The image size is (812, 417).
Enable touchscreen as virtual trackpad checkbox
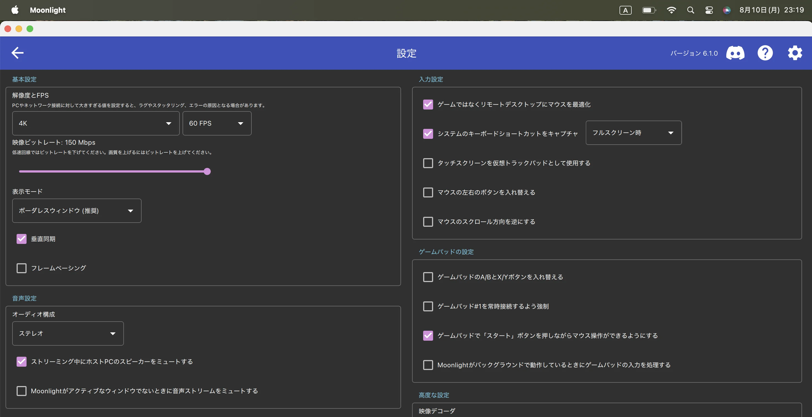pyautogui.click(x=428, y=163)
